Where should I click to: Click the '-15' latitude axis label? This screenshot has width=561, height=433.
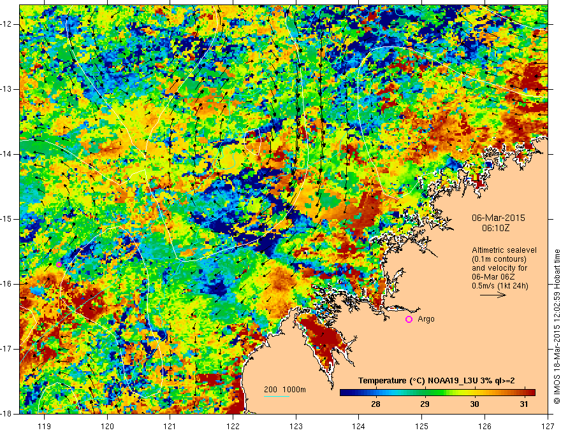tap(7, 219)
